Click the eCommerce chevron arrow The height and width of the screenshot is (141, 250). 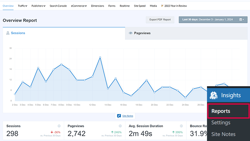[x=86, y=6]
